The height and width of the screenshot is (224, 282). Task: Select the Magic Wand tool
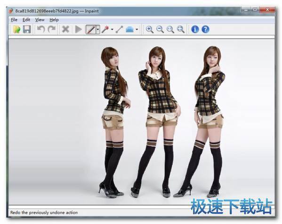pyautogui.click(x=105, y=29)
